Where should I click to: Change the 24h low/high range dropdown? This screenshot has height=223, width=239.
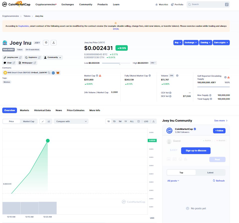153,63
